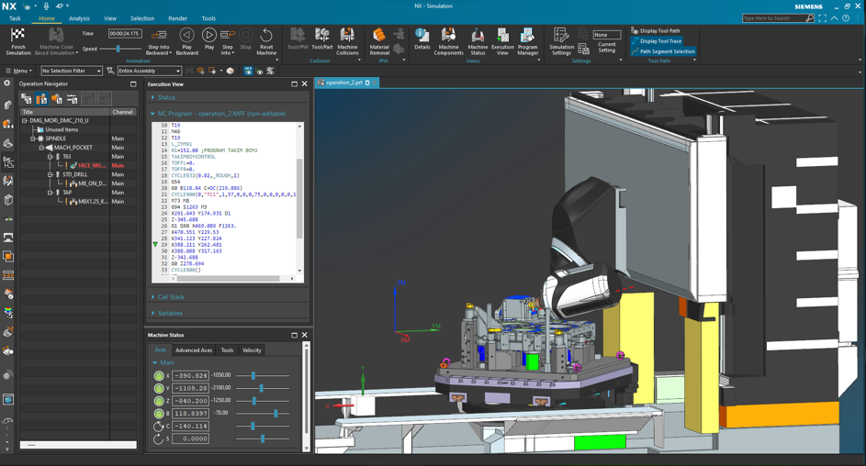
Task: Click the simulation Time field
Action: click(x=124, y=34)
